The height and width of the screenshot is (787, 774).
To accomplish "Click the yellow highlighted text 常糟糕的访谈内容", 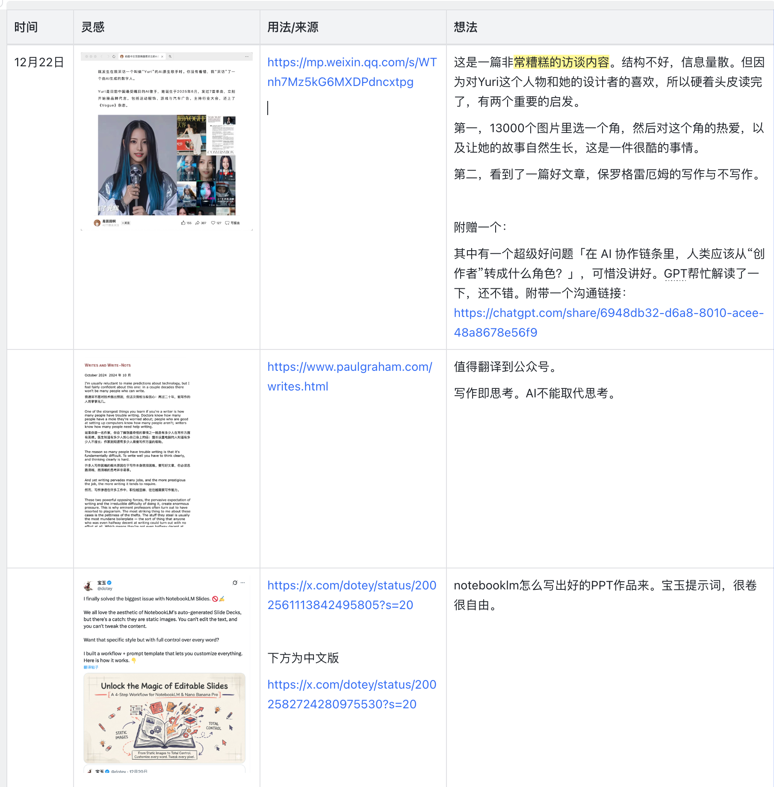I will coord(561,62).
